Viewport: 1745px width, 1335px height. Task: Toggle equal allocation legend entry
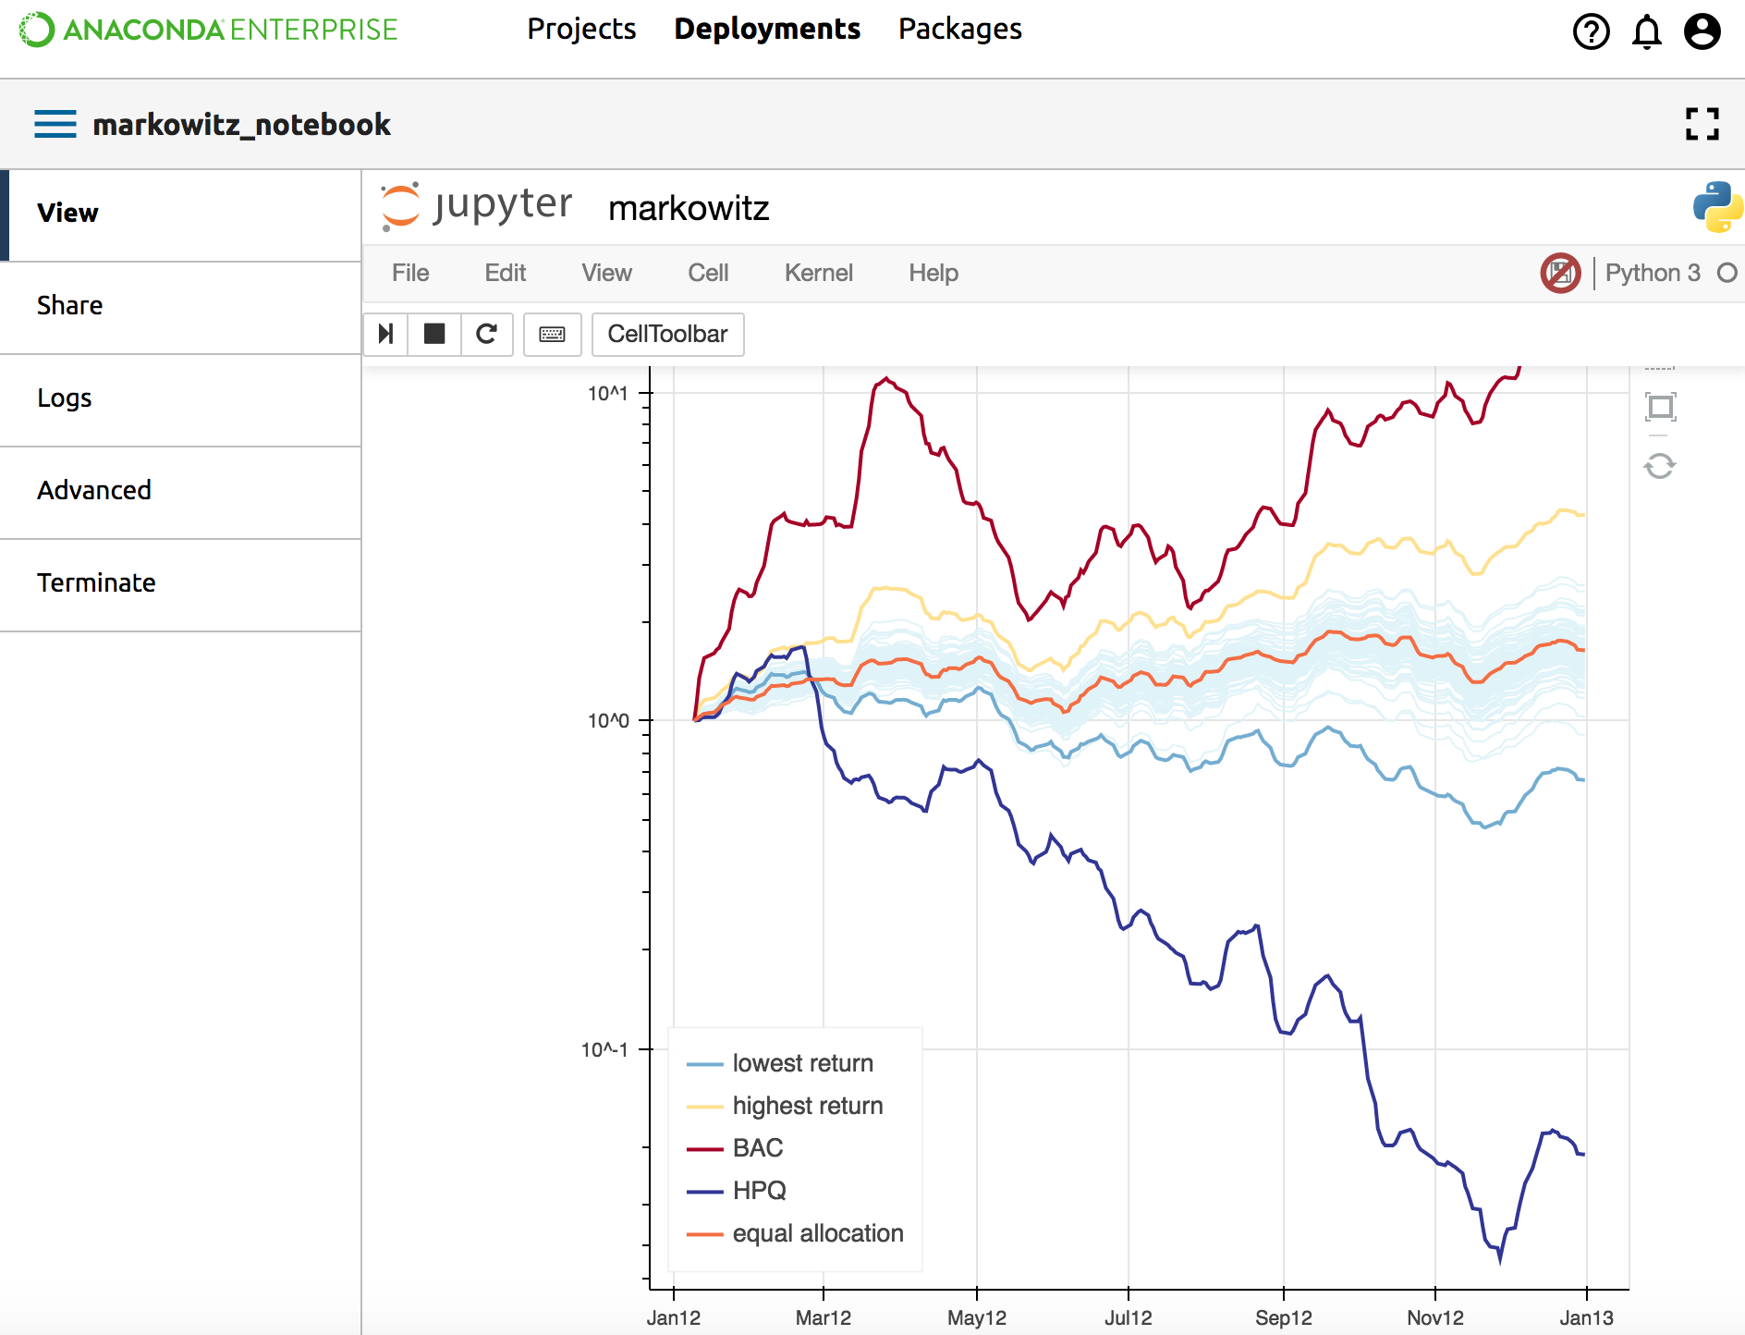817,1233
